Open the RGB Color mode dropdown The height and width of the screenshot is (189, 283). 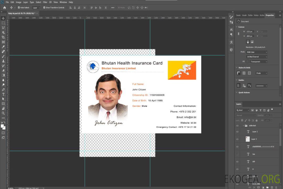click(257, 52)
